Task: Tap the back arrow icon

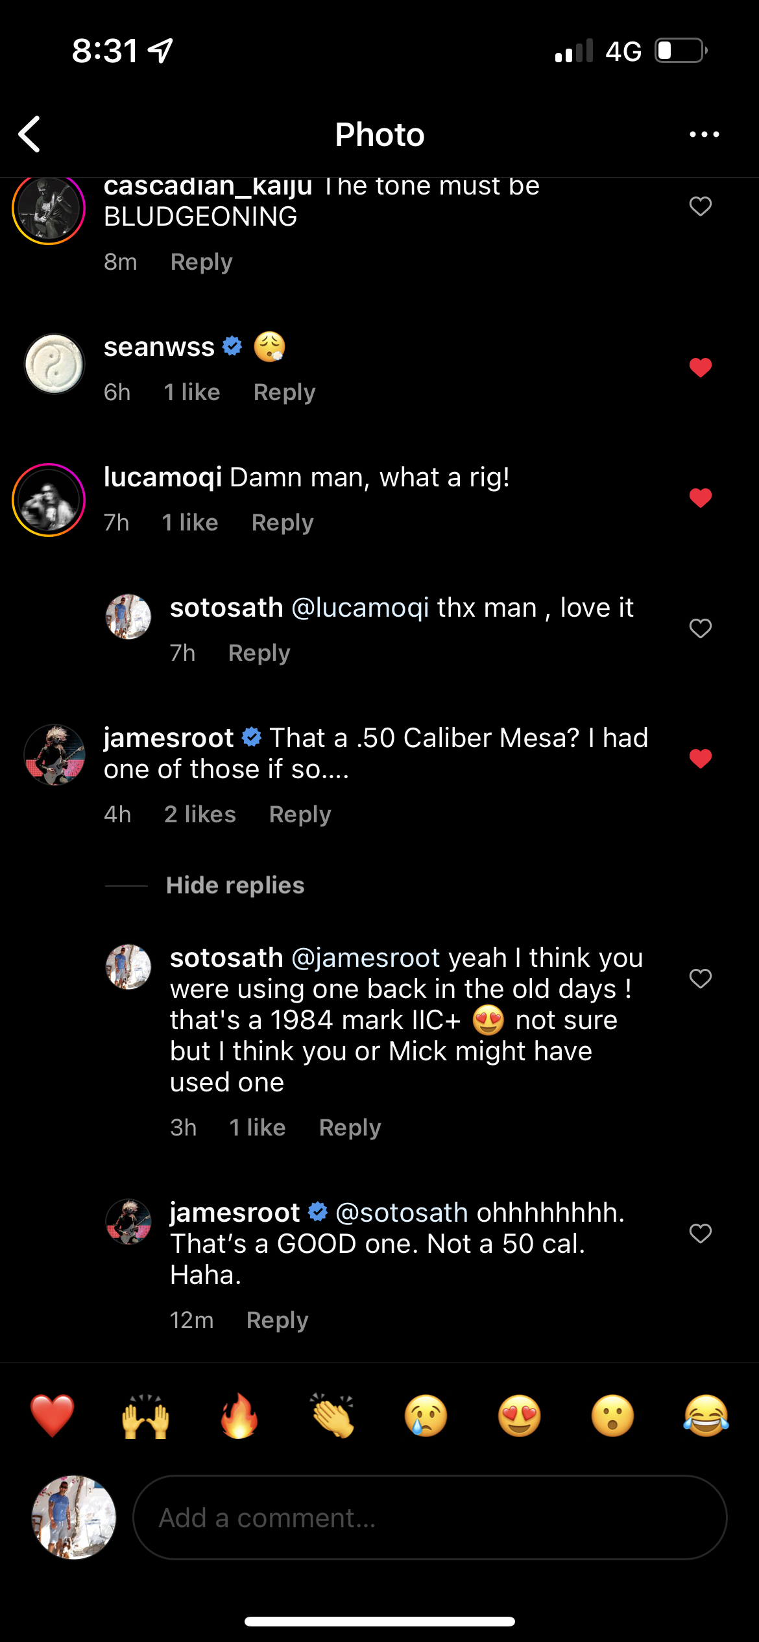Action: [x=30, y=134]
